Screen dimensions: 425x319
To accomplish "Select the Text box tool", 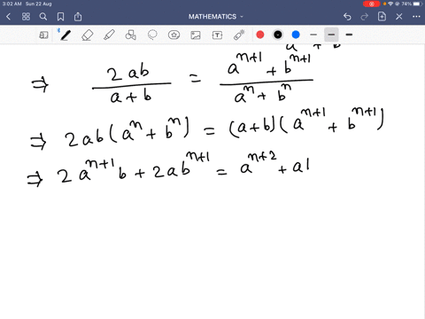I will (217, 35).
